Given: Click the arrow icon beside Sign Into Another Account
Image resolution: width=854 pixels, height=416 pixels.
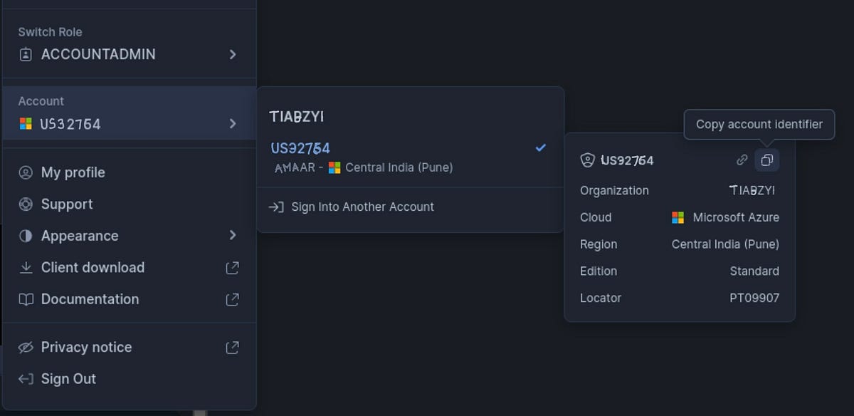Looking at the screenshot, I should (x=275, y=207).
